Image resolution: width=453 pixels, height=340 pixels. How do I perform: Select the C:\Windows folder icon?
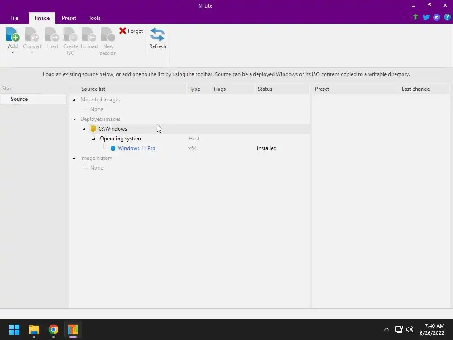click(x=93, y=129)
